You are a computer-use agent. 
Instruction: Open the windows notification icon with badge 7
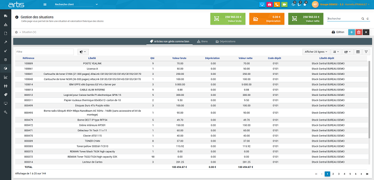(x=299, y=4)
